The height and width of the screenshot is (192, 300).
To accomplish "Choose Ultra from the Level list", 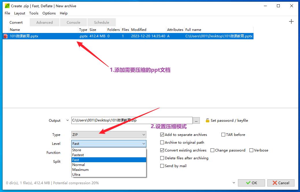I will click(76, 175).
